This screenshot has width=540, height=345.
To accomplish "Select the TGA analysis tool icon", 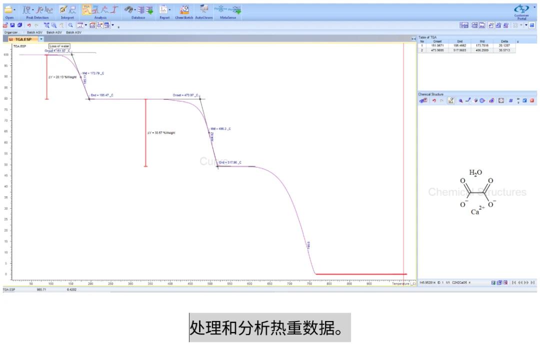I will [x=86, y=9].
